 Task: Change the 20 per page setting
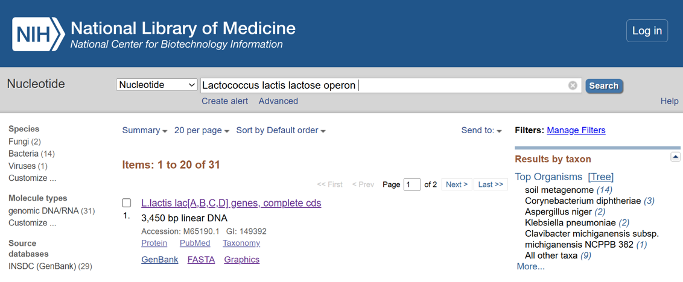click(202, 131)
